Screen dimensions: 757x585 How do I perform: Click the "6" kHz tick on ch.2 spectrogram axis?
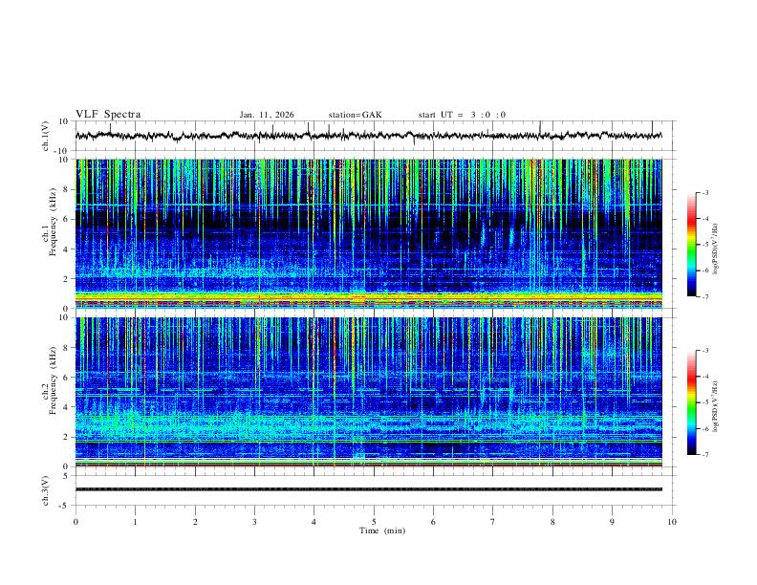click(67, 377)
